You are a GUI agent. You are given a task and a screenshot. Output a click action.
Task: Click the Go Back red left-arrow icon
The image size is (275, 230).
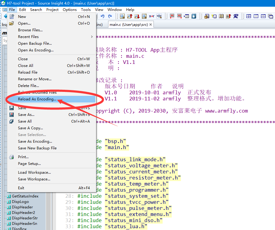(172, 16)
